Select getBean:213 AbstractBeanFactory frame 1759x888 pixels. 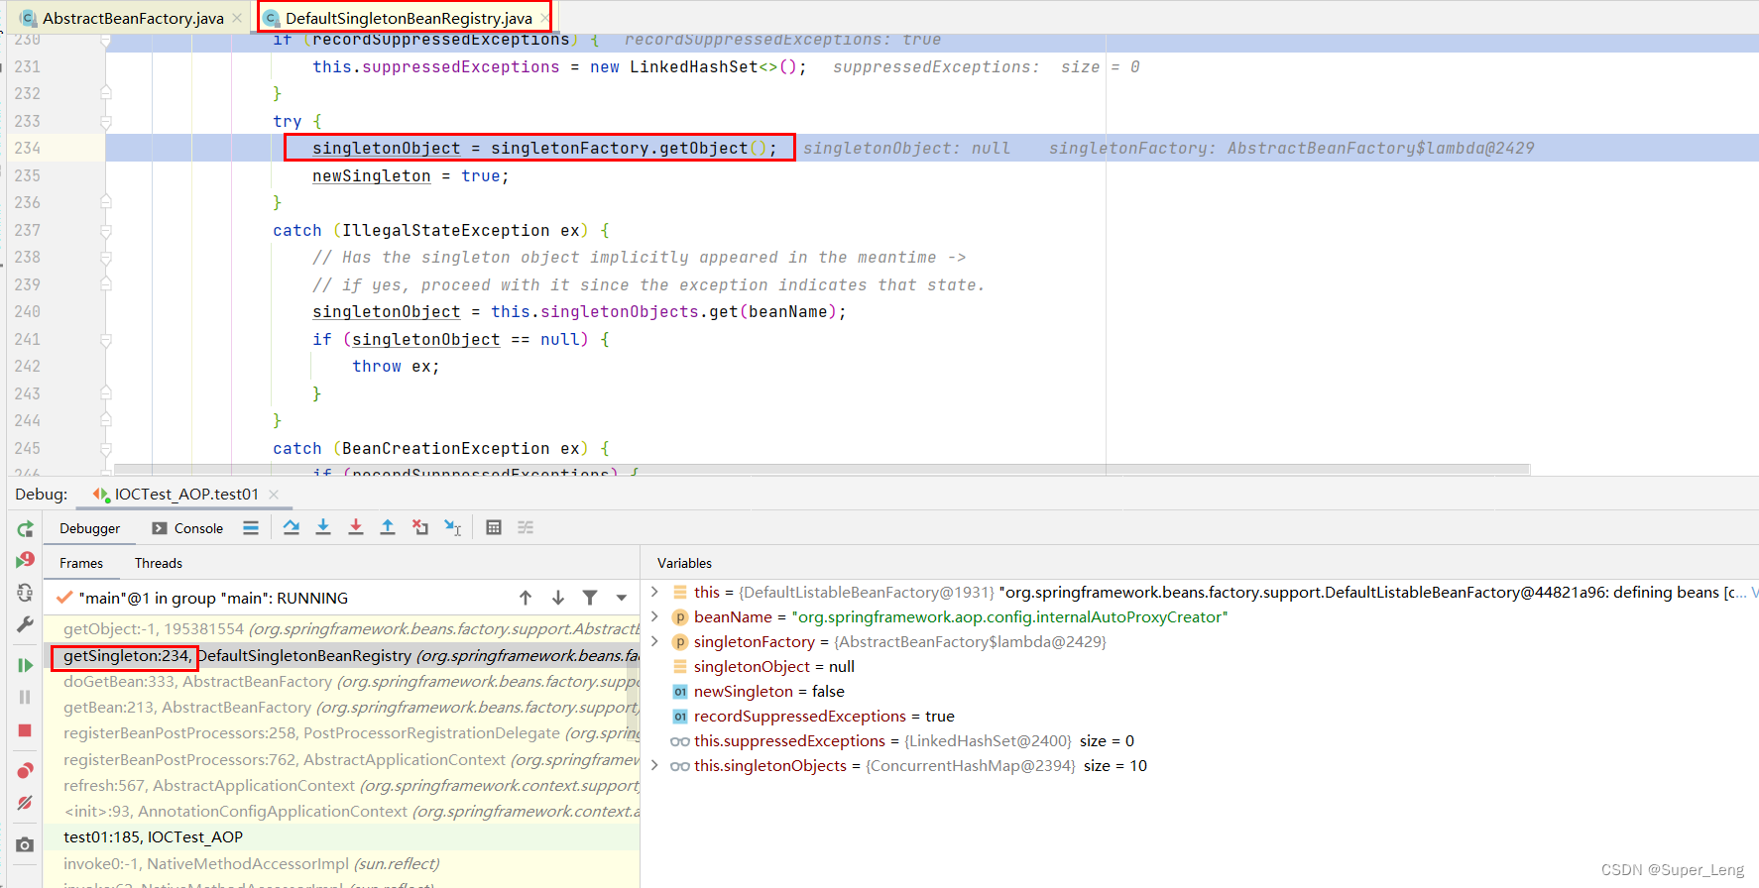point(342,707)
